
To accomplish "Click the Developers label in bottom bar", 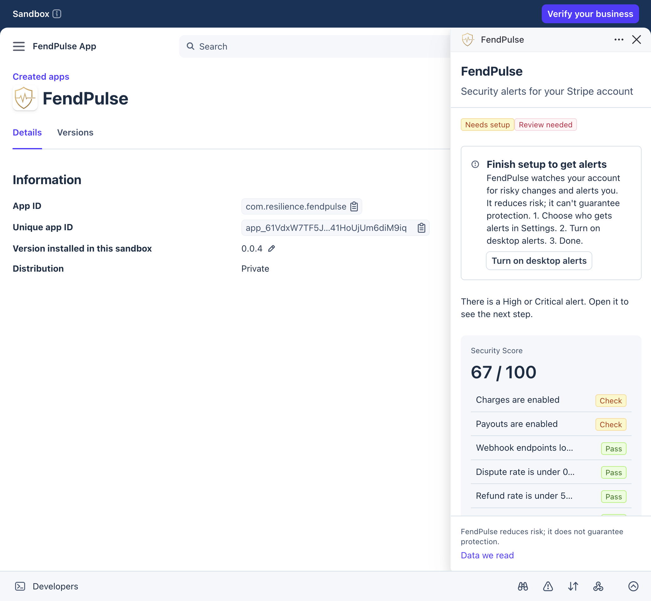I will pyautogui.click(x=55, y=586).
